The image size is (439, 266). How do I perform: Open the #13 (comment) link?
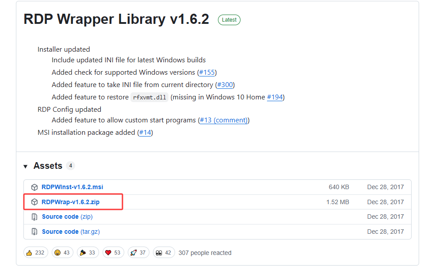tap(223, 120)
